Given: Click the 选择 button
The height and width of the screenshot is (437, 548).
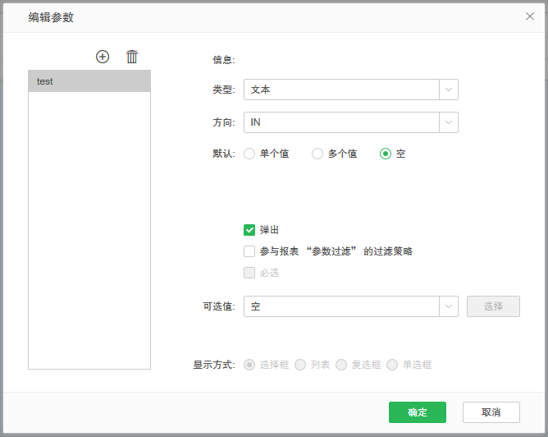Looking at the screenshot, I should tap(493, 306).
